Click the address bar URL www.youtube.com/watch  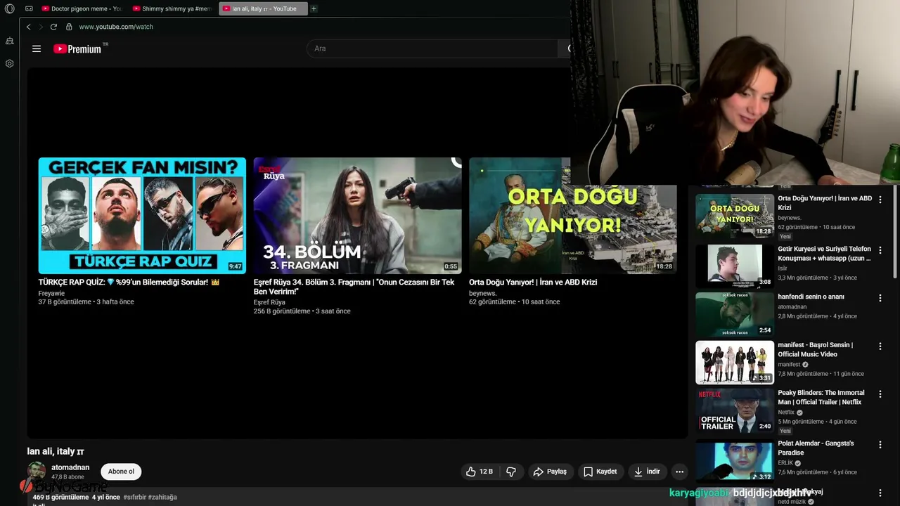pyautogui.click(x=116, y=27)
